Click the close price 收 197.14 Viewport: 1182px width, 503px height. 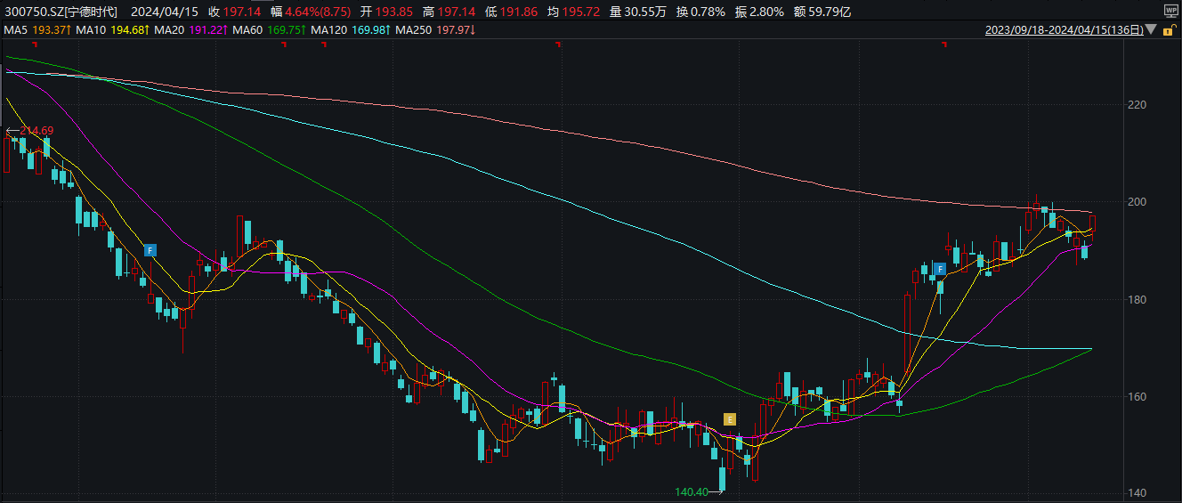[x=235, y=12]
